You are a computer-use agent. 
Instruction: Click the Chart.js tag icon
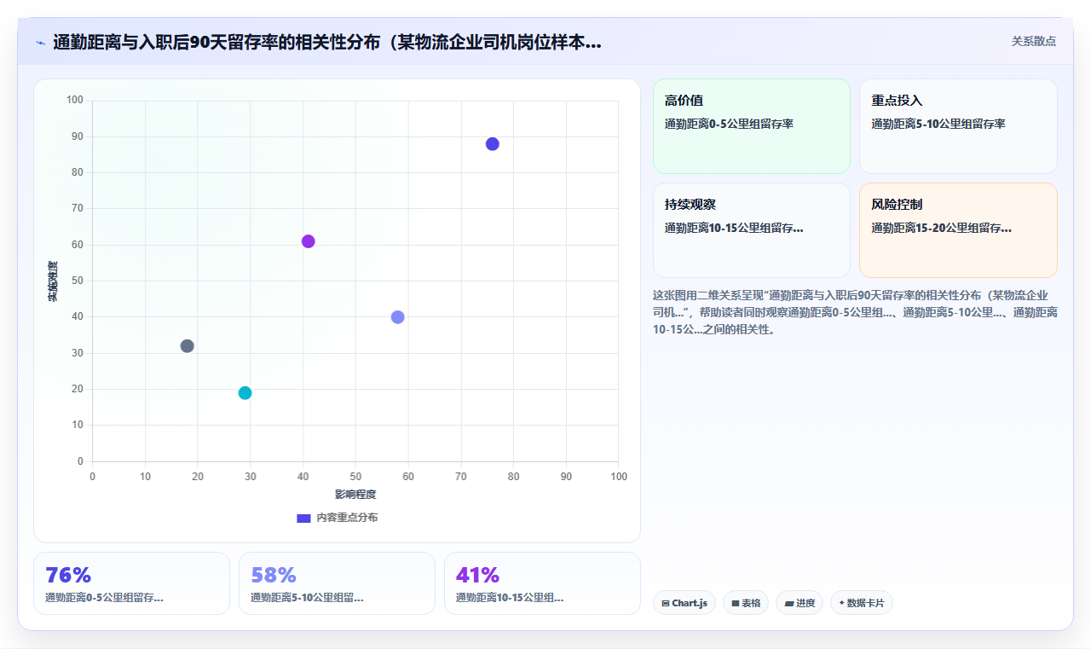(x=666, y=604)
